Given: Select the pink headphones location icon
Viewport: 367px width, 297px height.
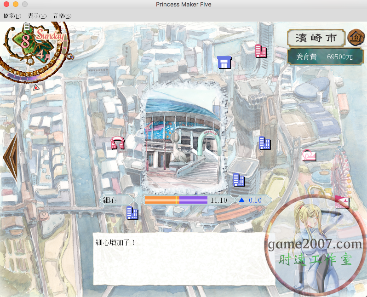Looking at the screenshot, I should pyautogui.click(x=118, y=143).
